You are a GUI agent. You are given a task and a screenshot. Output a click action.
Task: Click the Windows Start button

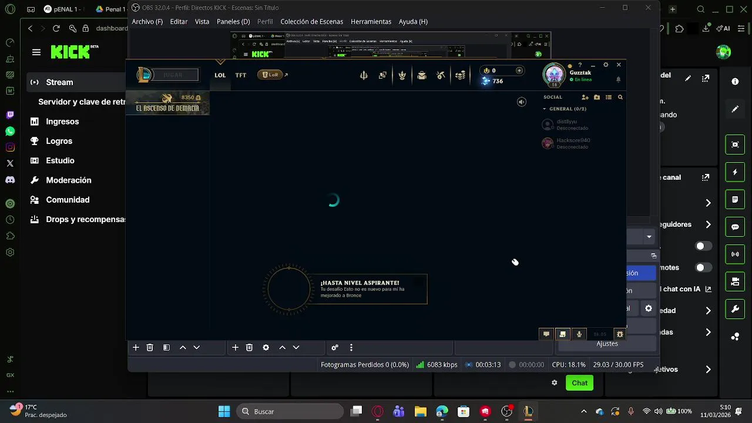[224, 411]
